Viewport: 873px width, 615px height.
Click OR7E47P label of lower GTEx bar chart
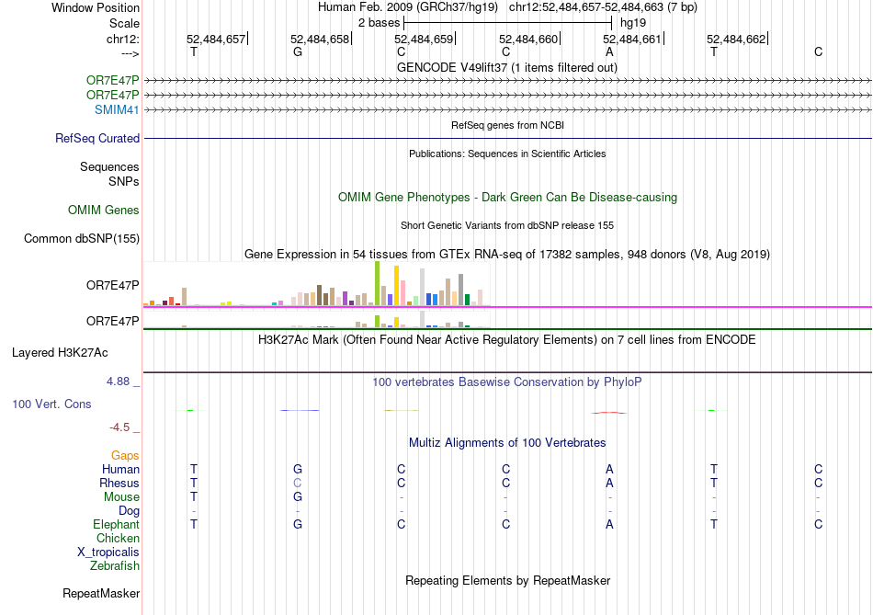click(x=112, y=321)
